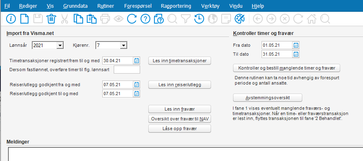Click the fastlønnet lønnsart input field
The image size is (363, 161).
click(127, 70)
